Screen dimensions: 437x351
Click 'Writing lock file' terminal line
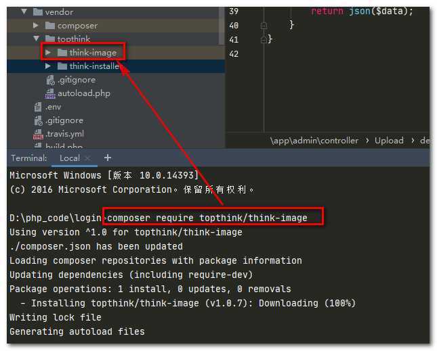pyautogui.click(x=56, y=317)
